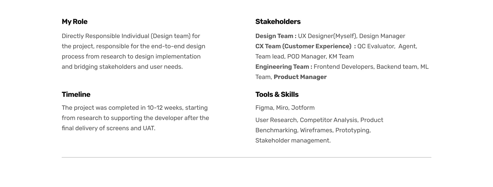Click the 'Benchmarking, Wireframes, Prototyping' line
Image resolution: width=493 pixels, height=187 pixels.
[313, 130]
